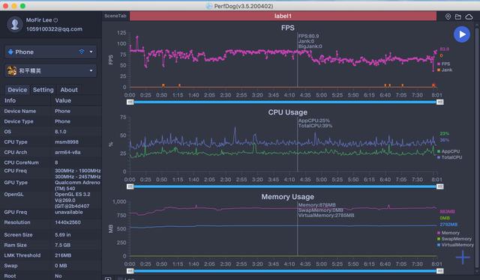The image size is (480, 280).
Task: Select the GPU Type row label
Action: pyautogui.click(x=16, y=183)
